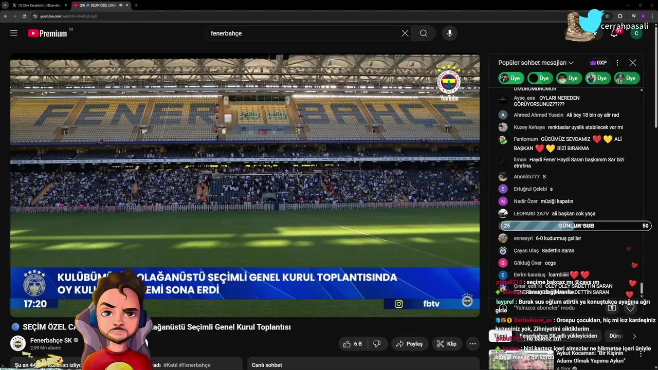The width and height of the screenshot is (658, 370).
Task: Open the tab search dropdown
Action: click(x=5, y=5)
